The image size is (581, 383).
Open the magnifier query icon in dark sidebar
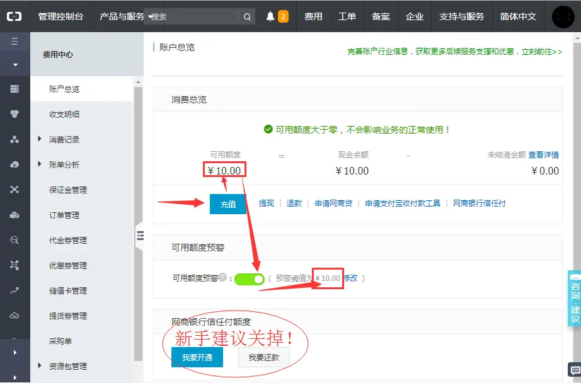[x=14, y=240]
